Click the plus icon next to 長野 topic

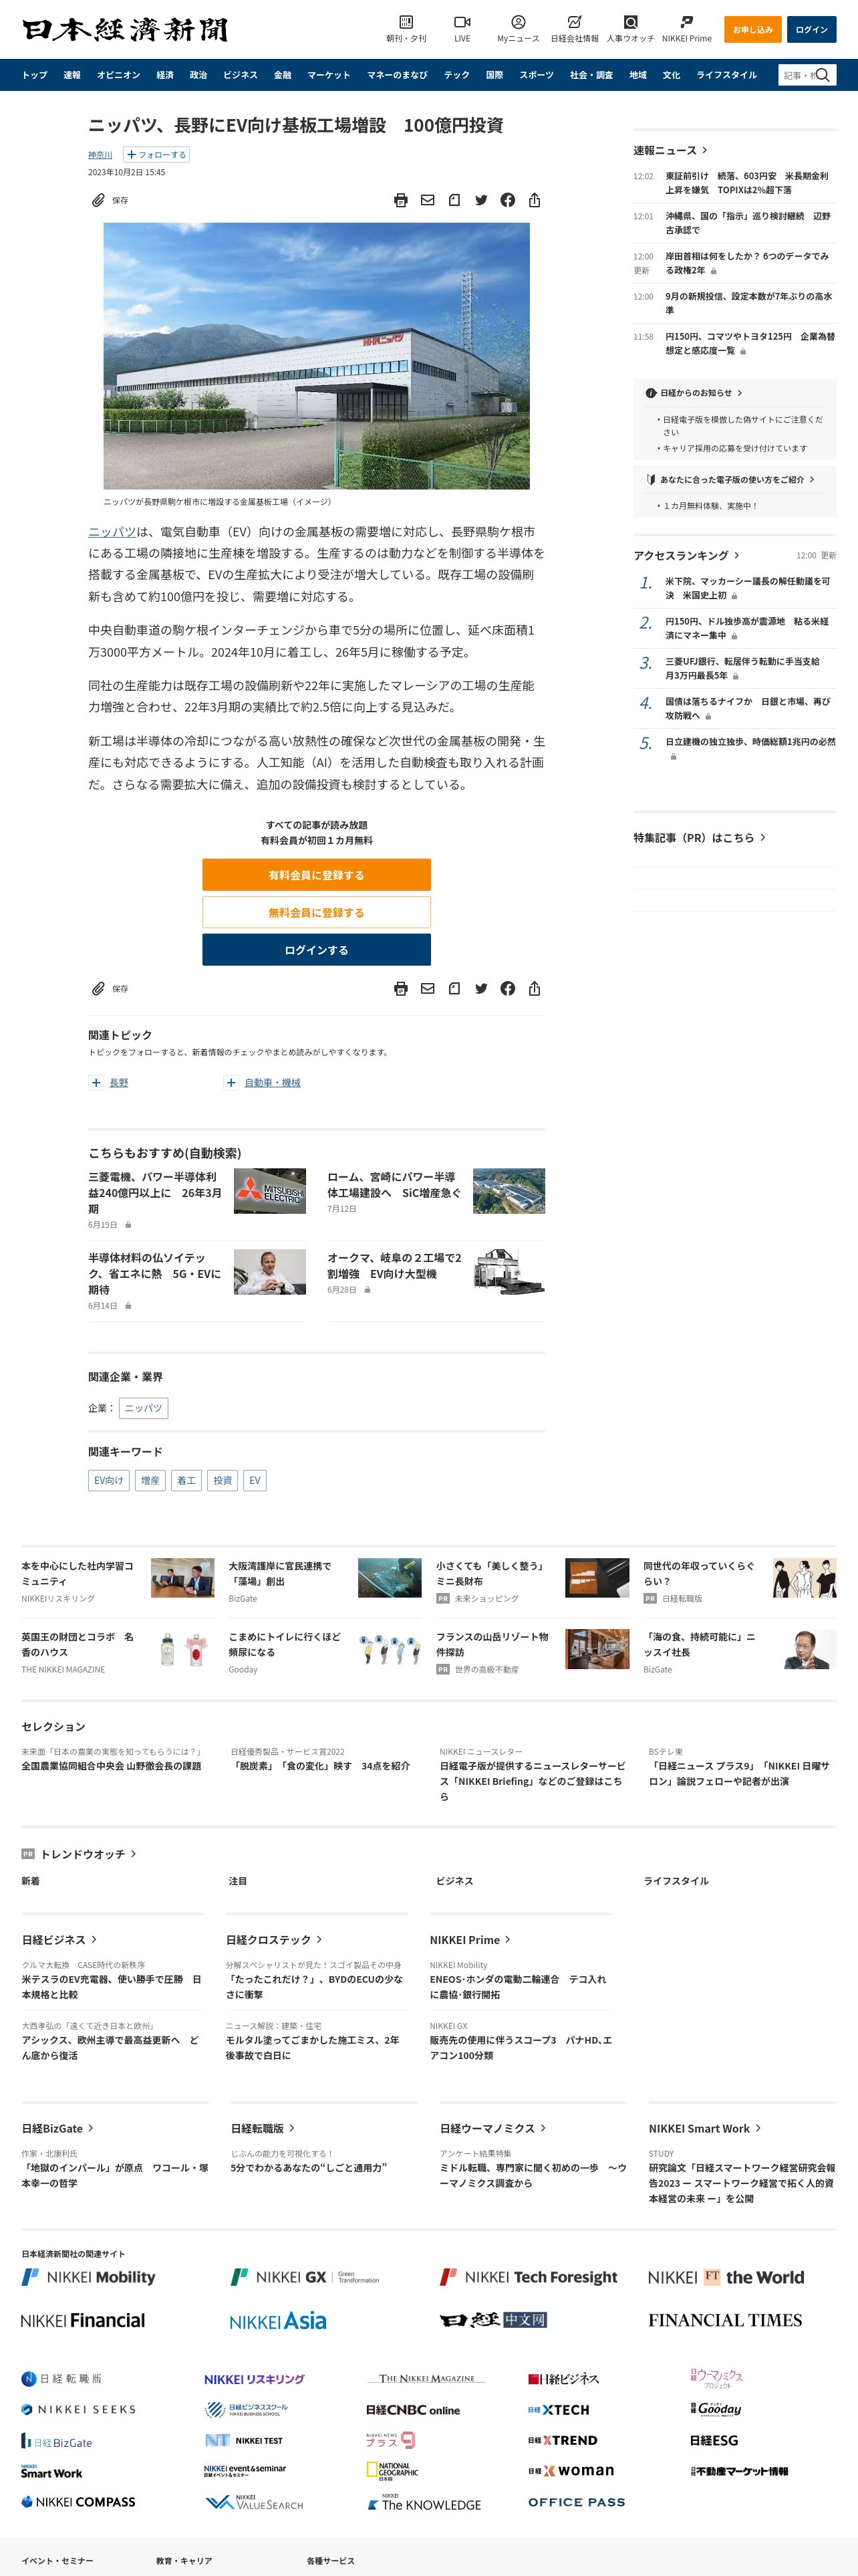point(96,1082)
